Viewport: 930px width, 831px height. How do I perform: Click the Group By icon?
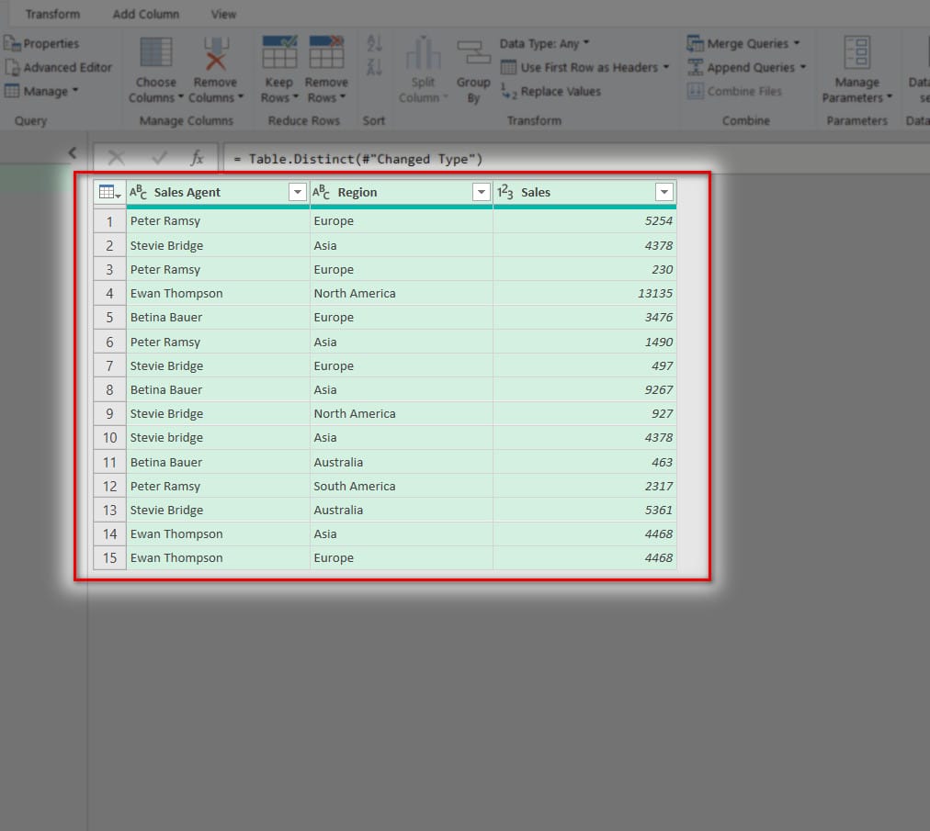click(473, 54)
